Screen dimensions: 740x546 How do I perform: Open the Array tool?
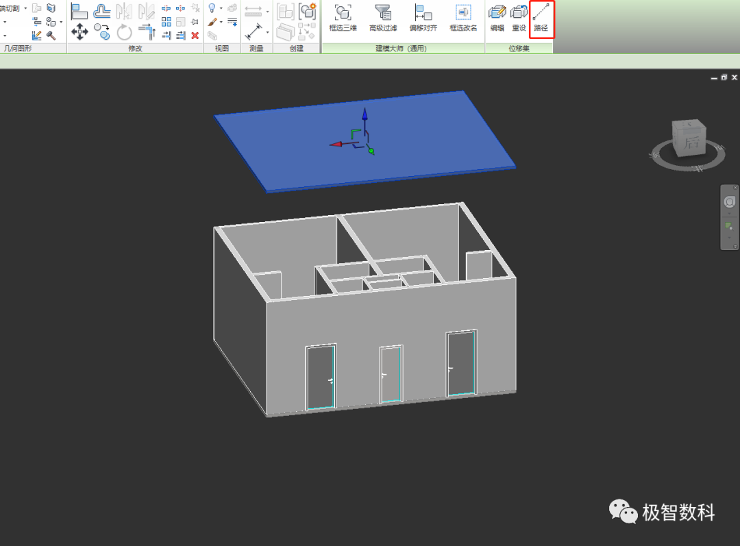[166, 22]
